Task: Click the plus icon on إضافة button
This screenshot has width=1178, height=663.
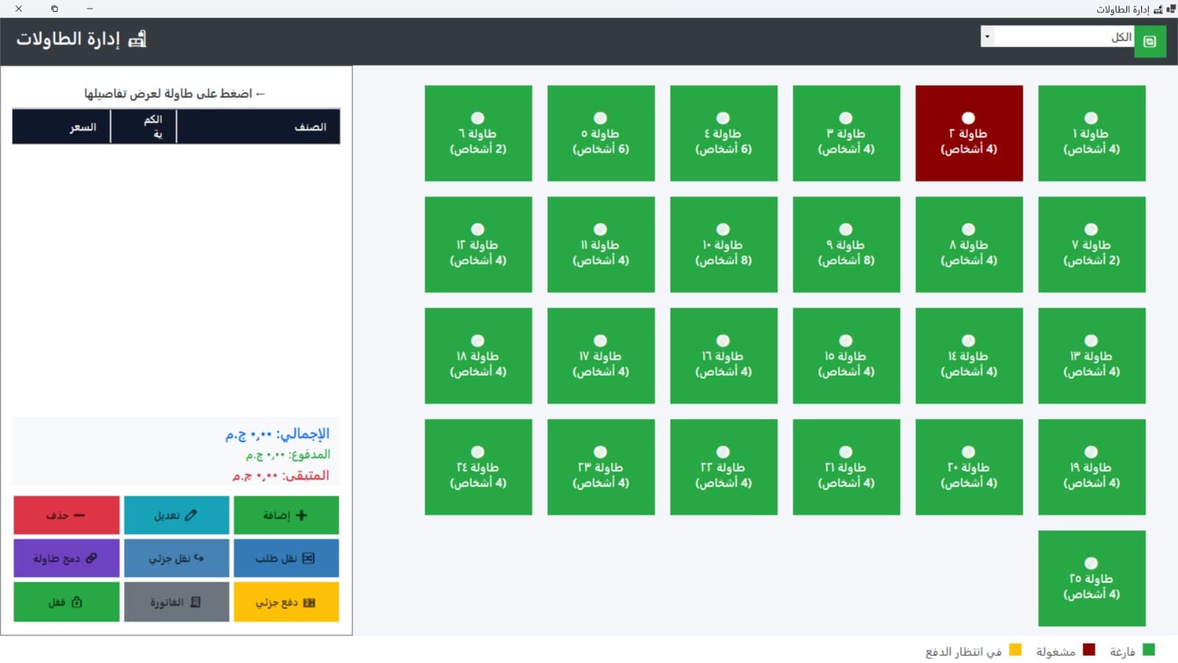Action: pos(301,515)
